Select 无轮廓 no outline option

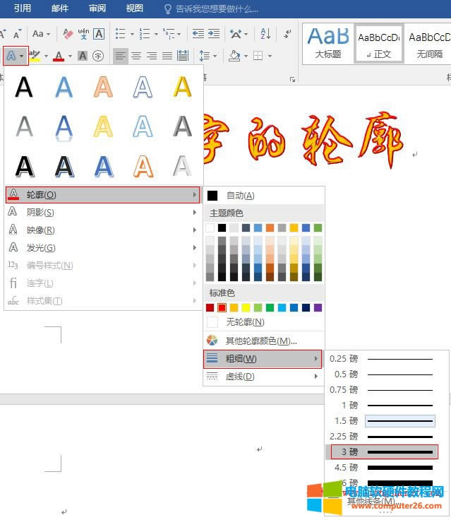coord(244,322)
